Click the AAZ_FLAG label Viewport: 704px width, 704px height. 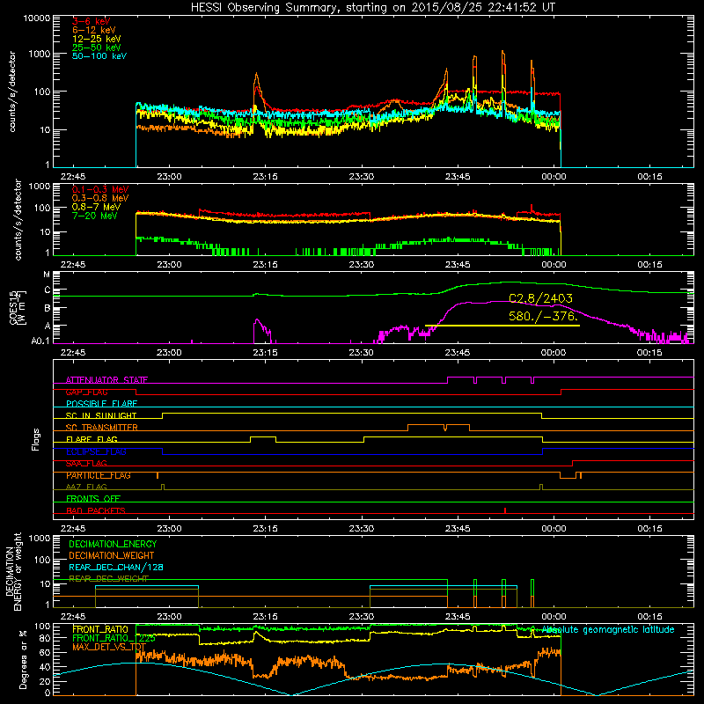pyautogui.click(x=86, y=487)
